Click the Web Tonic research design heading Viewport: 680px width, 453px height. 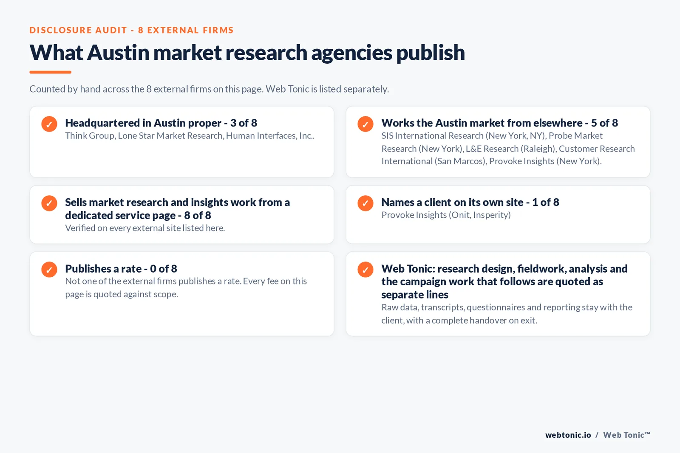coord(504,281)
